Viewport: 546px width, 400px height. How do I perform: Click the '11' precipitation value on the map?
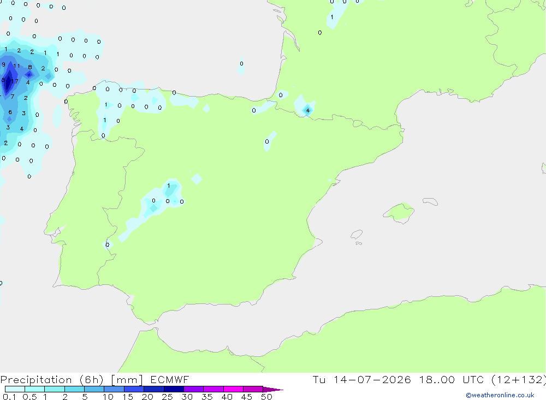click(16, 66)
